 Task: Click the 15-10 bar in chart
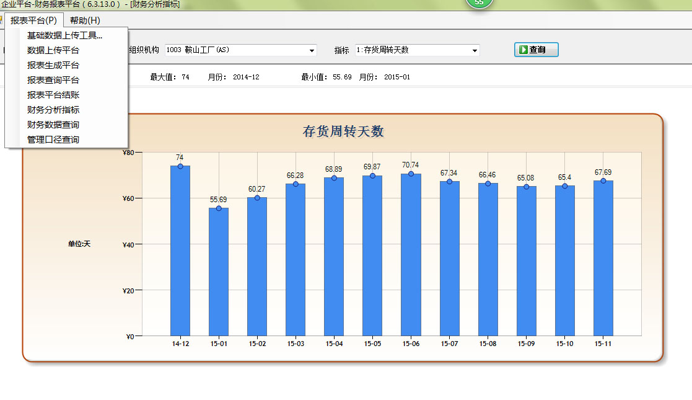[x=564, y=260]
